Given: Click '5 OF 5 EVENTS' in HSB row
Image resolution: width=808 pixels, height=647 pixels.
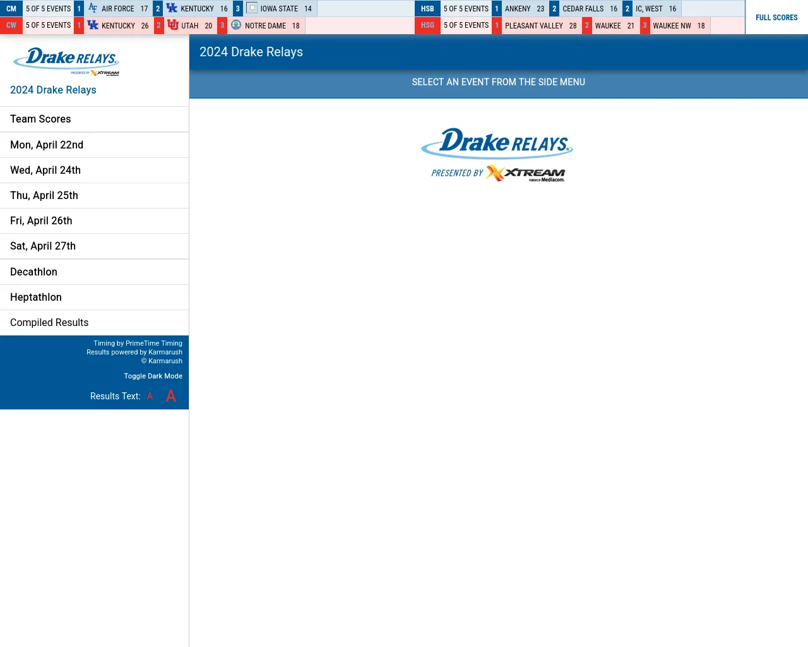Looking at the screenshot, I should (466, 8).
